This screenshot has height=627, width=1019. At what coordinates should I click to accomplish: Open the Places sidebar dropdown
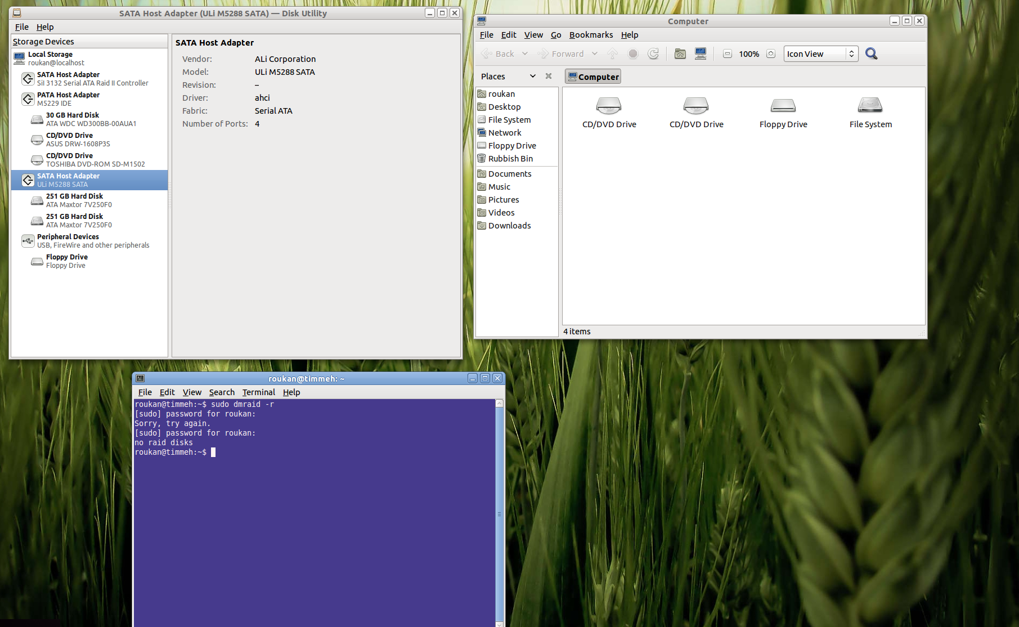point(509,77)
